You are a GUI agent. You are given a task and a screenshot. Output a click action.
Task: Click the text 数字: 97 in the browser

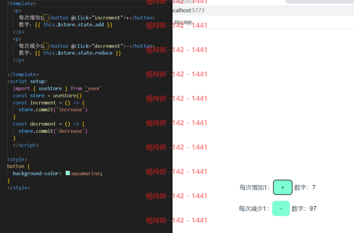coord(304,208)
